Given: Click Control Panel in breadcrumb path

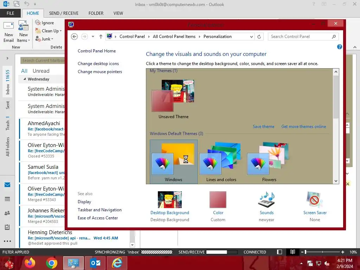Looking at the screenshot, I should [x=132, y=37].
